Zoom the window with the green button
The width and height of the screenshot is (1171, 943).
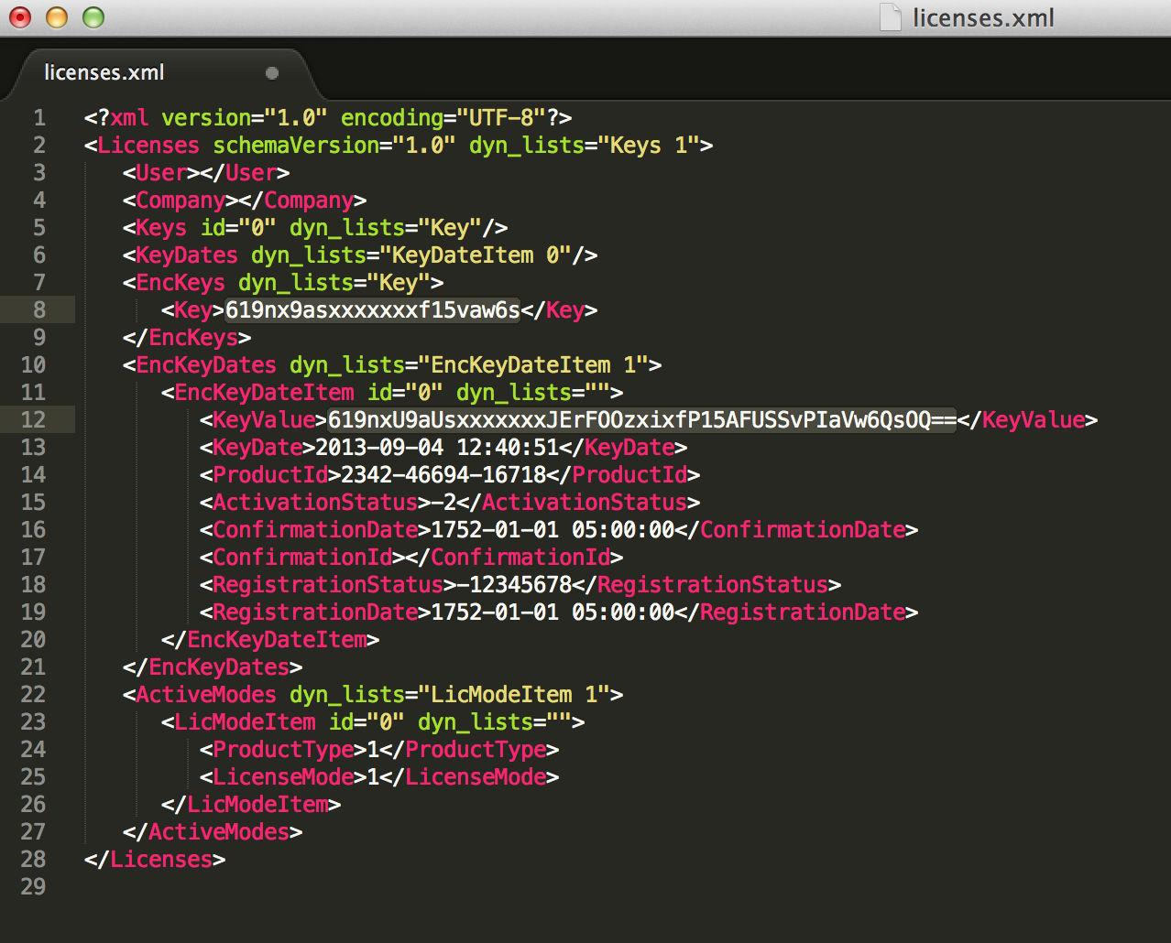click(93, 17)
